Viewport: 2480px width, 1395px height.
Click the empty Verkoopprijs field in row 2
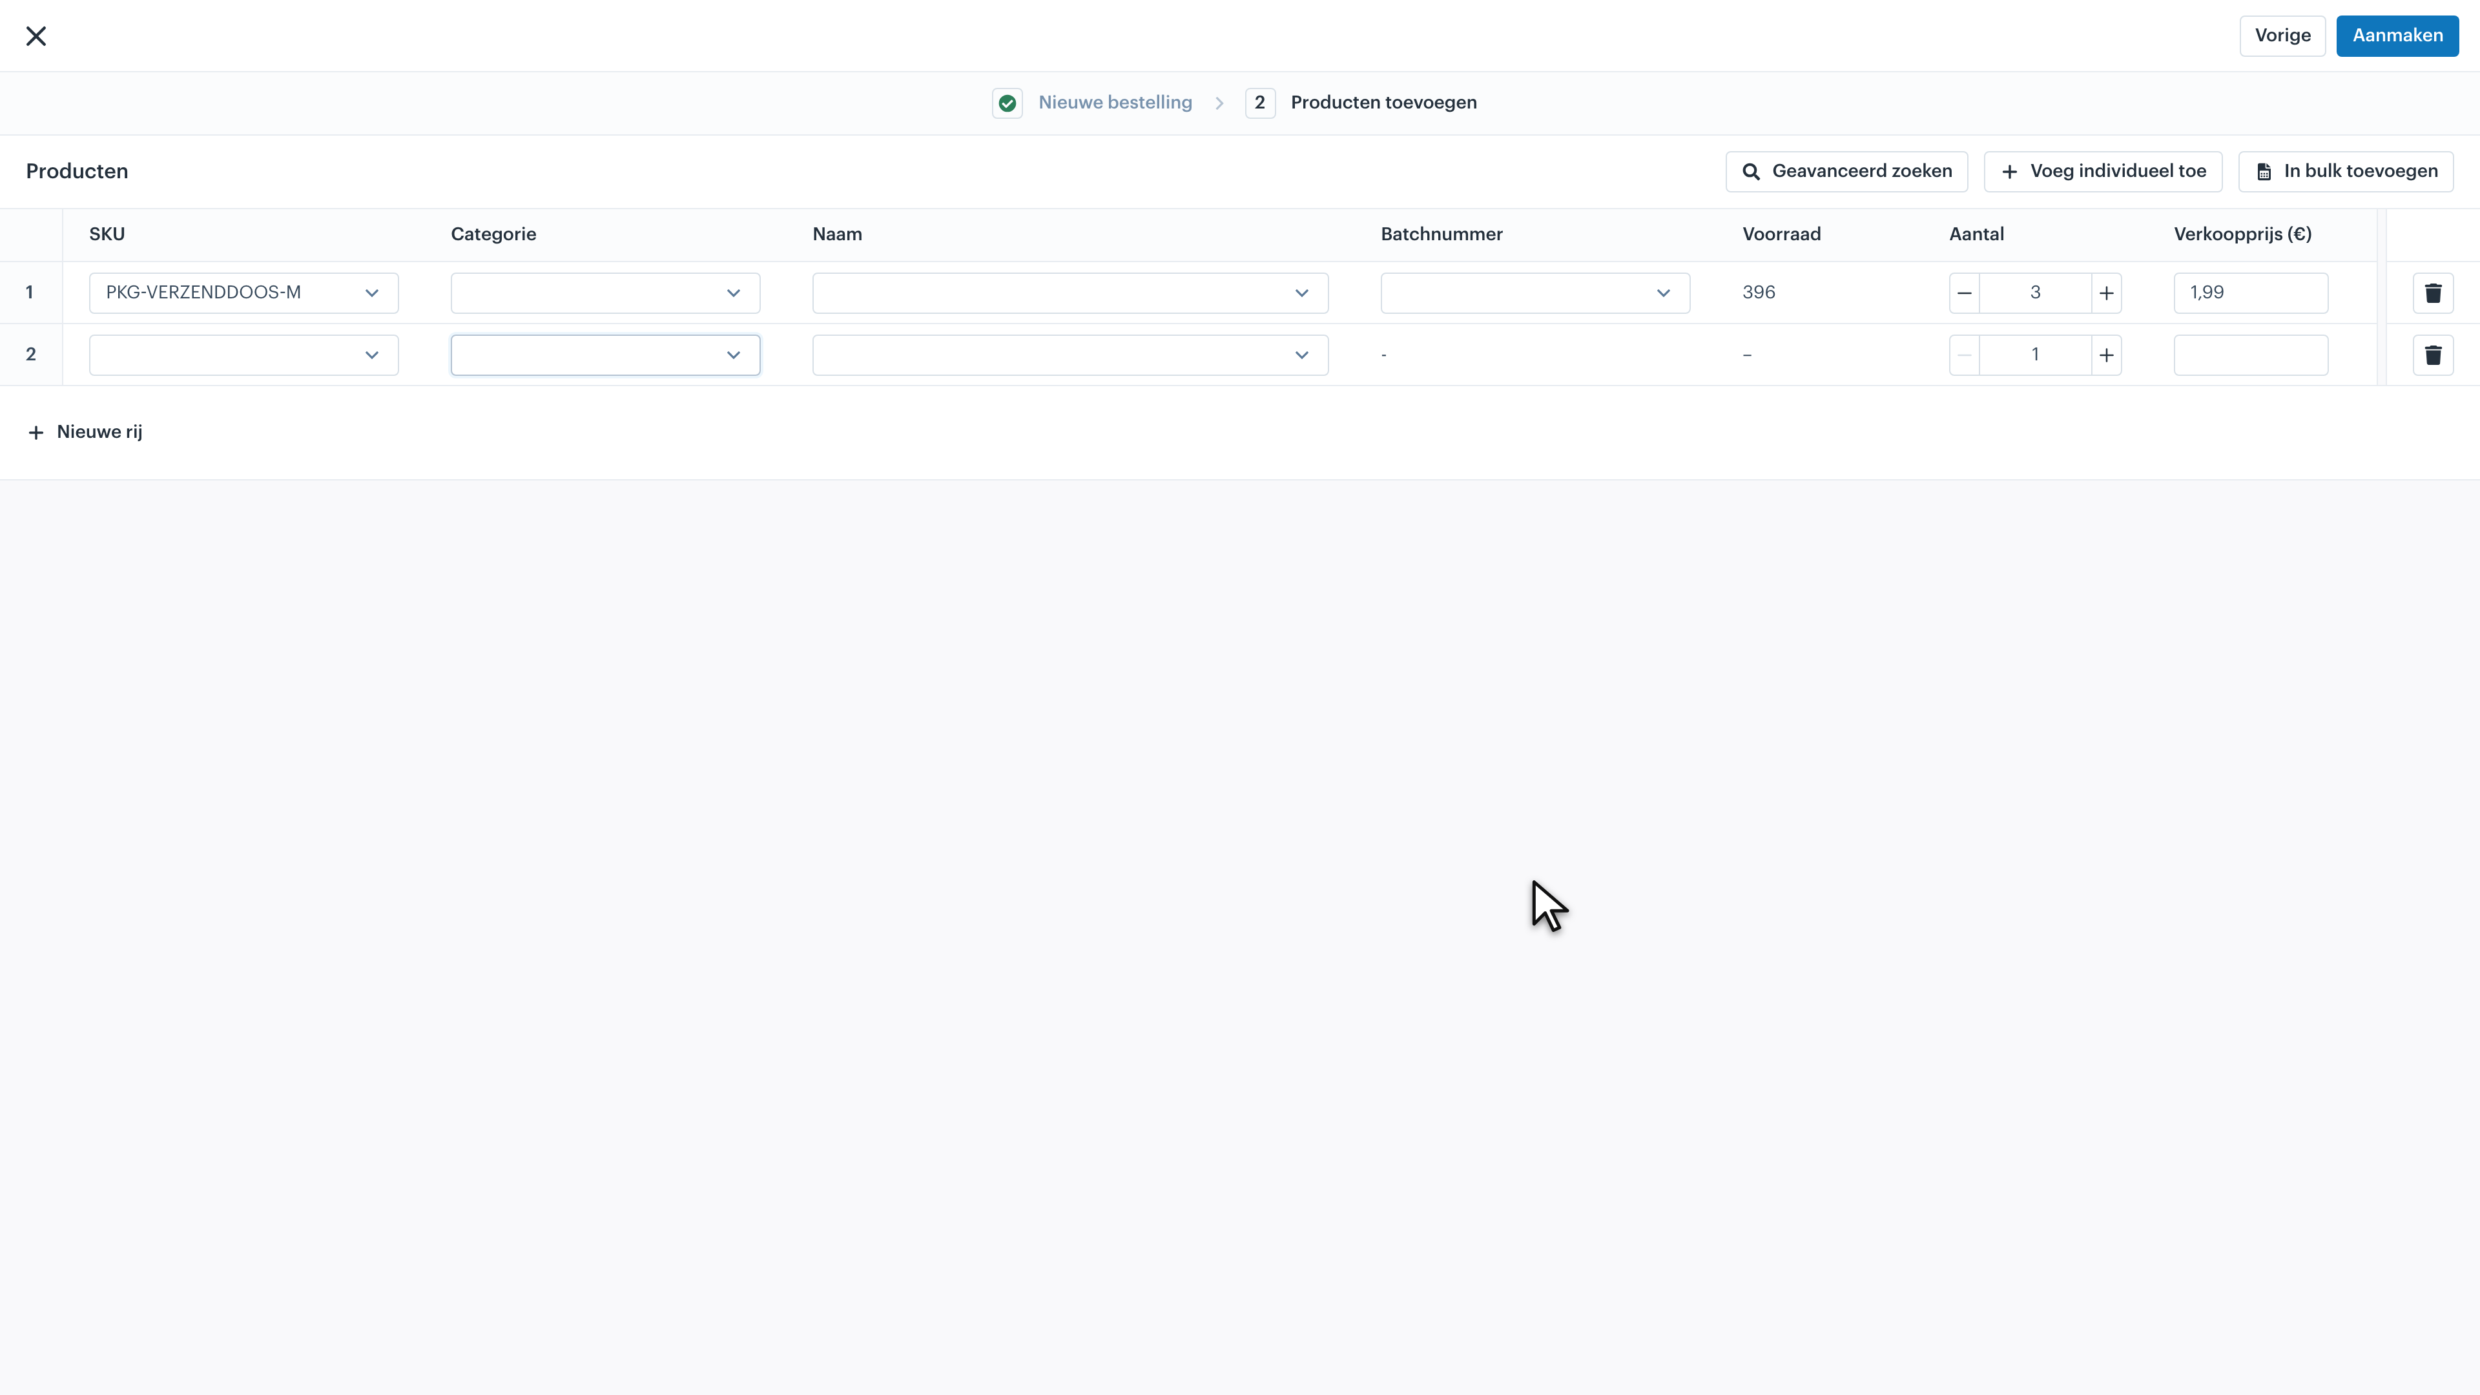2251,355
